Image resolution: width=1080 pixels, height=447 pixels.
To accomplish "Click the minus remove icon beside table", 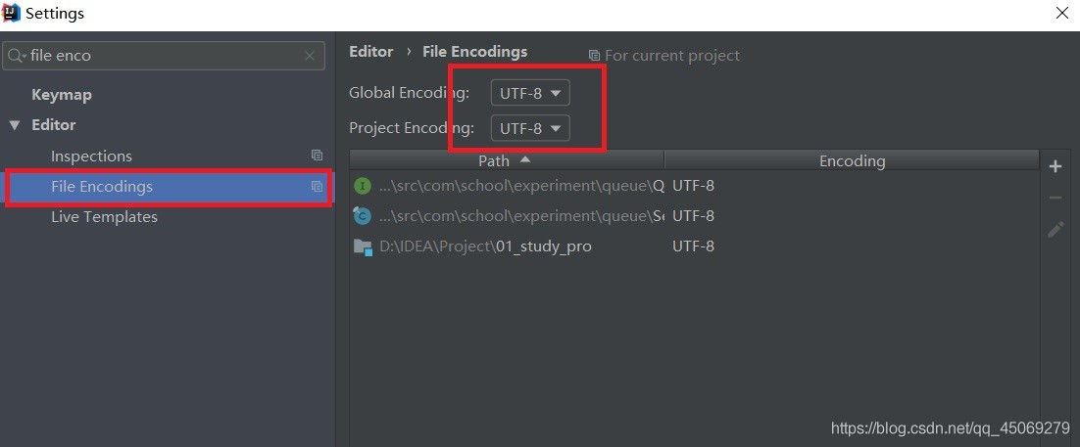I will (1055, 198).
